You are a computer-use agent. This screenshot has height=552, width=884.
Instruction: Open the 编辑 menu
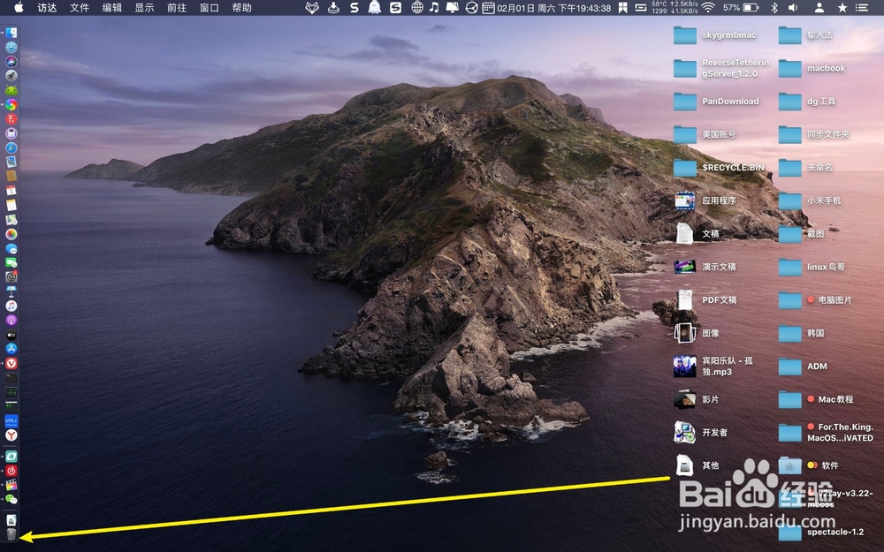(111, 7)
